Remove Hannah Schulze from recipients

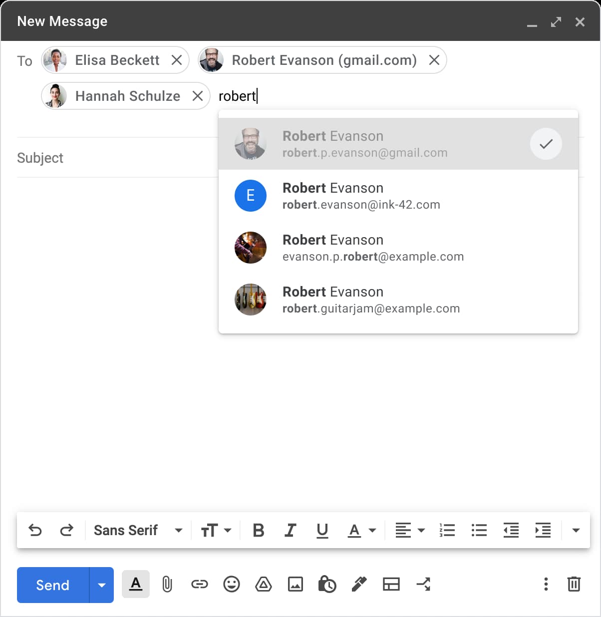tap(197, 96)
